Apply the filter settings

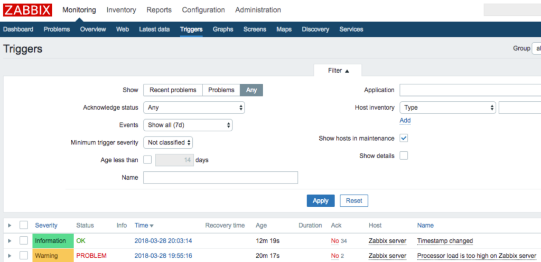pos(321,201)
